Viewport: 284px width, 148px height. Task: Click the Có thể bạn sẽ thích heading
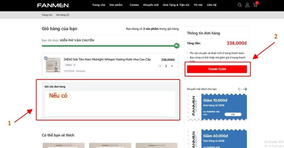pos(58,135)
